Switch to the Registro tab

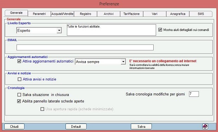[x=85, y=14]
